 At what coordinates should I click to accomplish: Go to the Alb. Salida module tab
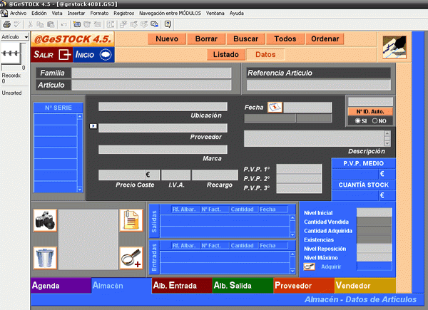[243, 286]
